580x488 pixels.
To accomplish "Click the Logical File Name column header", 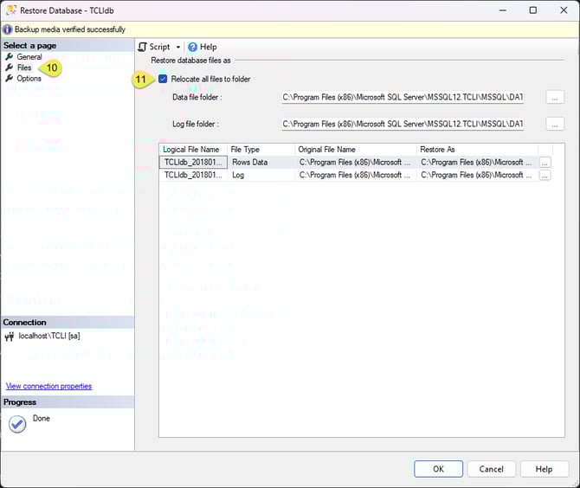I will pos(192,150).
